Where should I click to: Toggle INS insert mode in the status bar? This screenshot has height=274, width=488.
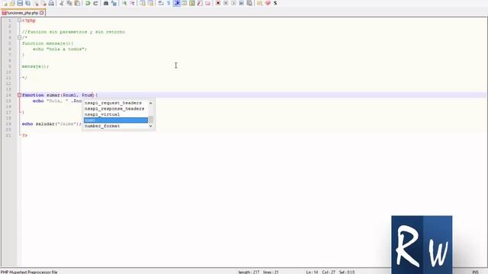(x=475, y=272)
